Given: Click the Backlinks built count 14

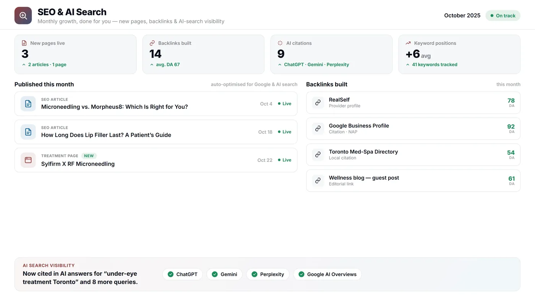Looking at the screenshot, I should (x=156, y=54).
